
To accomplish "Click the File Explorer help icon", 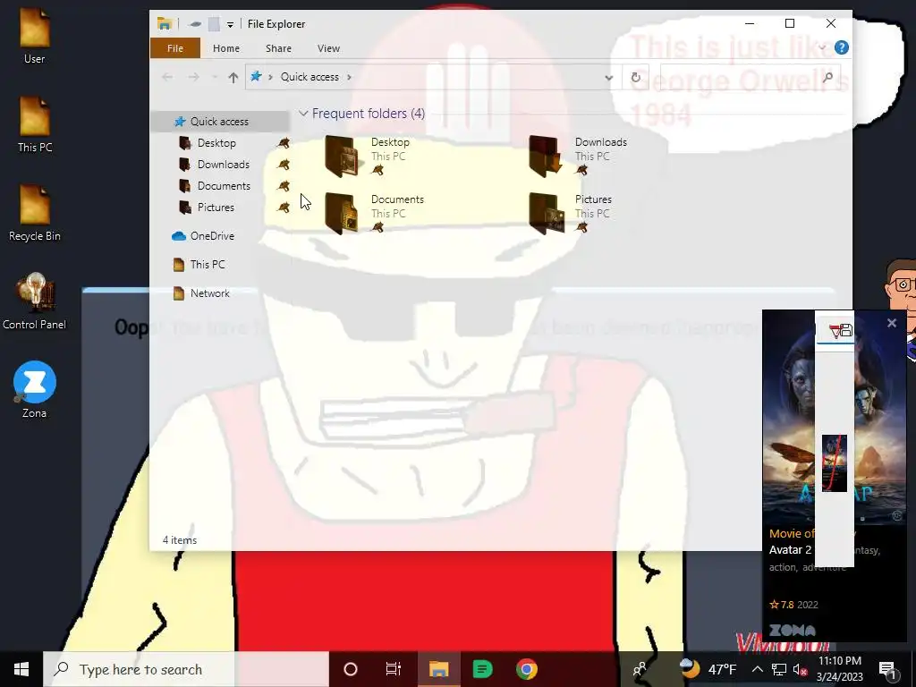I will pyautogui.click(x=841, y=48).
